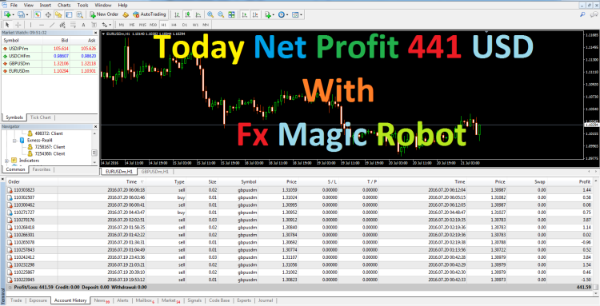Switch chart to candlesticks view
Image resolution: width=600 pixels, height=306 pixels.
tap(187, 14)
